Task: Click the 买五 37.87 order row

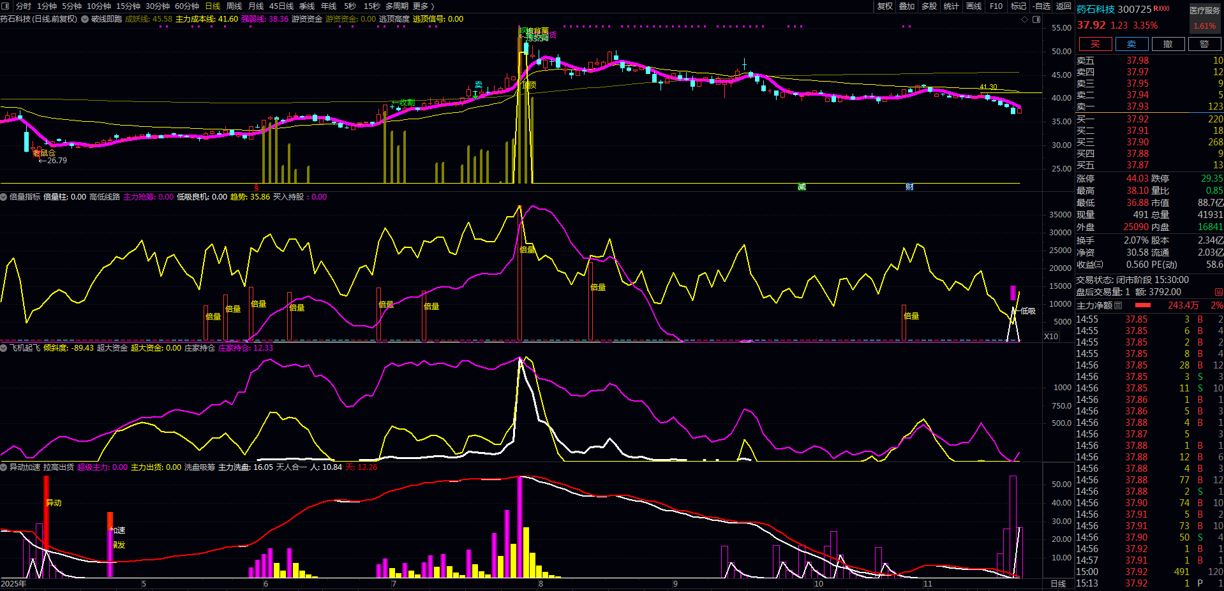Action: point(1149,165)
